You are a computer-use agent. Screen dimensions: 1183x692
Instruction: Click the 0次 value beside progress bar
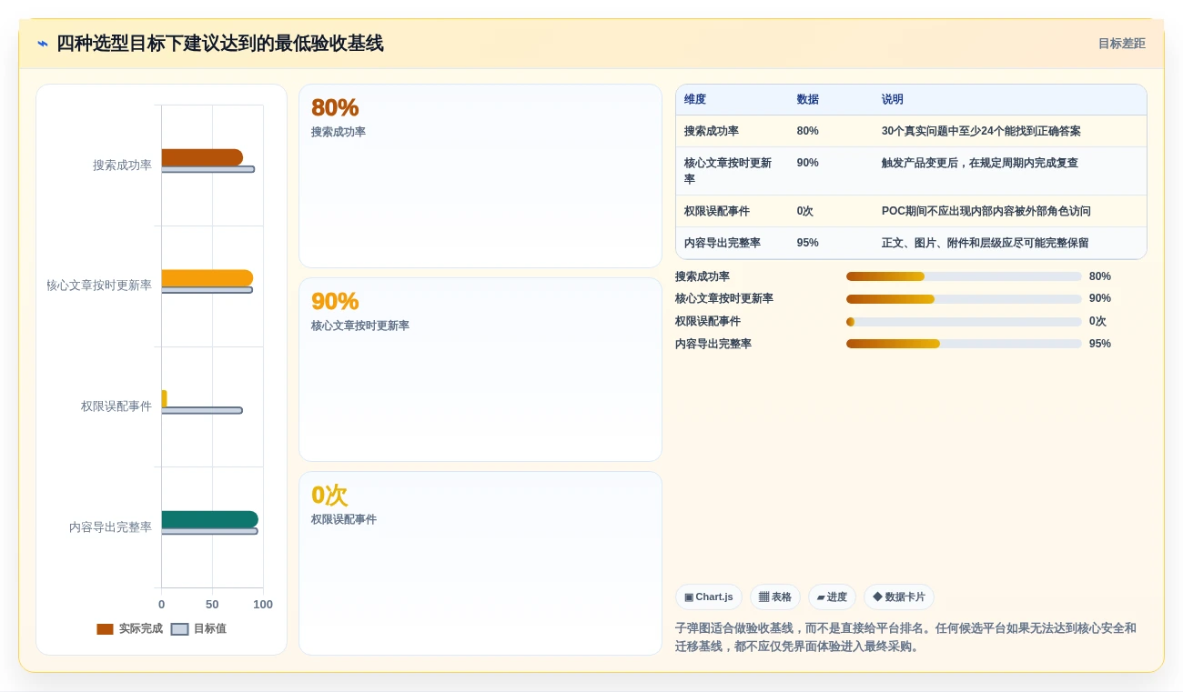point(1097,322)
